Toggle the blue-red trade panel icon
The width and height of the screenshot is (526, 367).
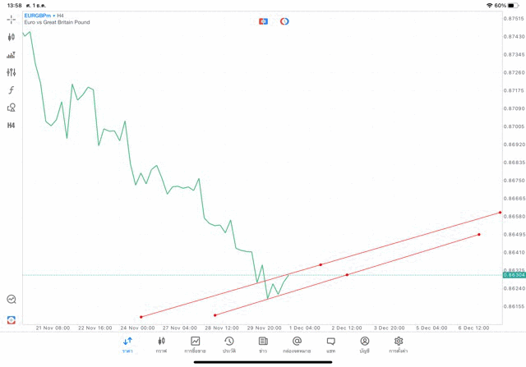point(263,21)
